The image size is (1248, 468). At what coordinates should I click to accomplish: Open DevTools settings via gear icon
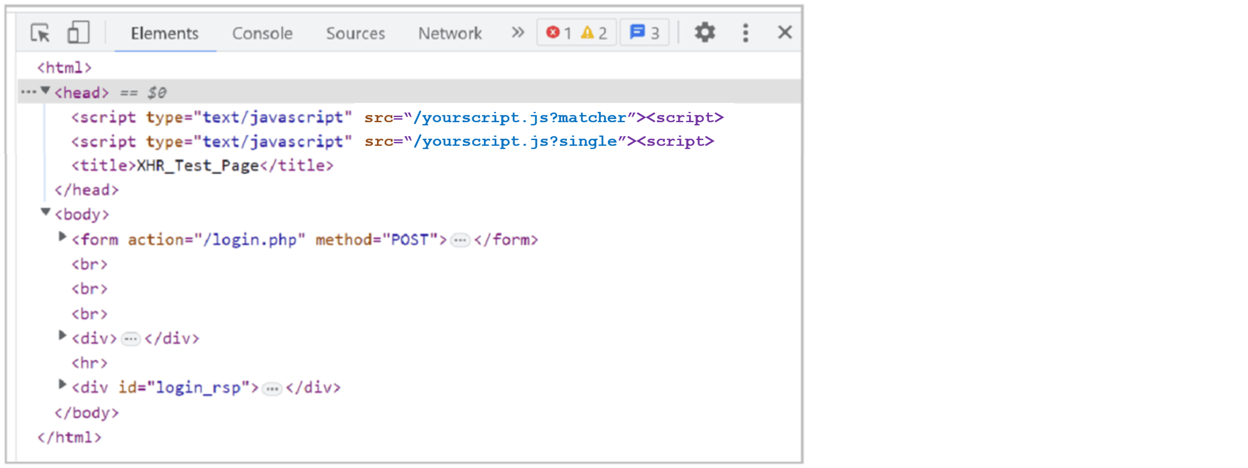pos(705,32)
